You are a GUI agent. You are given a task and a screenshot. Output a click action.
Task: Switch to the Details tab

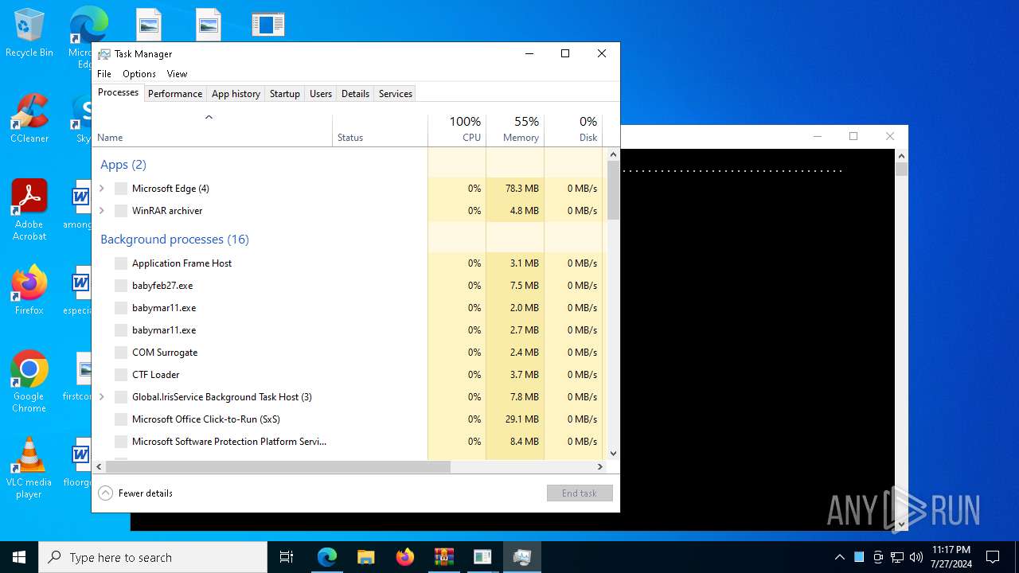(355, 94)
